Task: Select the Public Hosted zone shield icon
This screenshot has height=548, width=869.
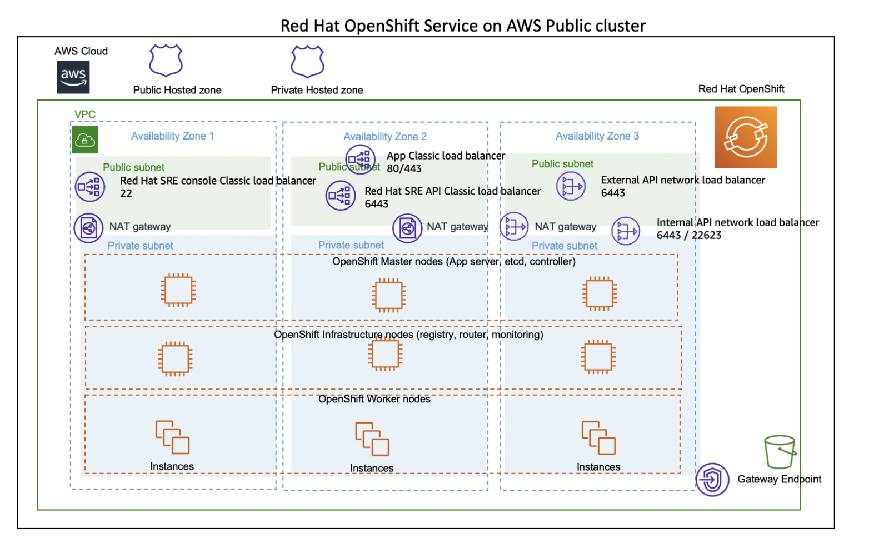Action: click(x=166, y=60)
